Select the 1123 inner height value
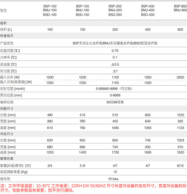Image resolution: width=187 pixels, height=194 pixels. tap(180, 128)
